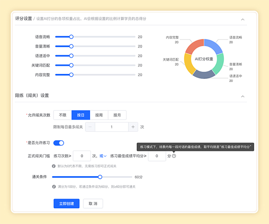Click the help icon after 练习最佳成绩平均分

tap(174, 156)
